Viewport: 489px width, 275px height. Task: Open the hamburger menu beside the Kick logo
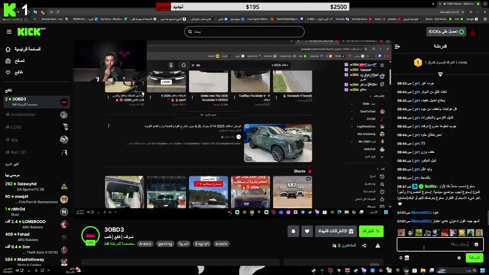tap(9, 32)
